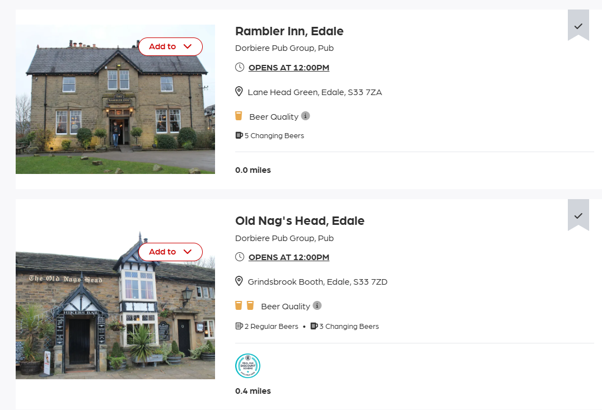This screenshot has width=602, height=410.
Task: Toggle the Old Nag's Head visited bookmark
Action: pos(578,215)
